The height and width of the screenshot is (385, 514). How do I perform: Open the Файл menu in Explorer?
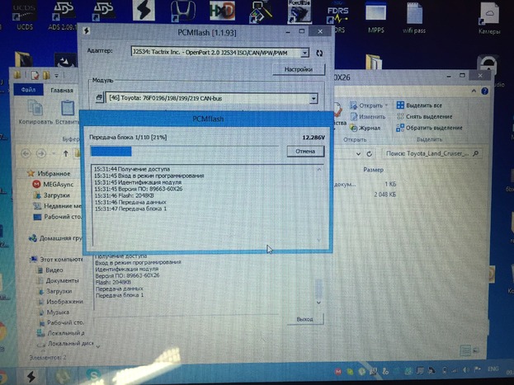pyautogui.click(x=28, y=90)
